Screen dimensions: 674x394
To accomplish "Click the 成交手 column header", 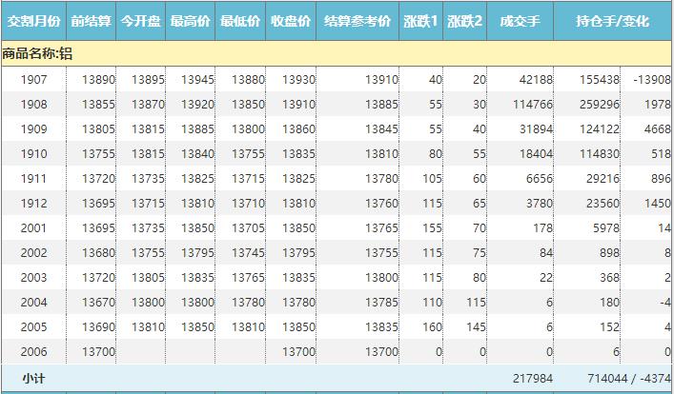I will pyautogui.click(x=520, y=20).
